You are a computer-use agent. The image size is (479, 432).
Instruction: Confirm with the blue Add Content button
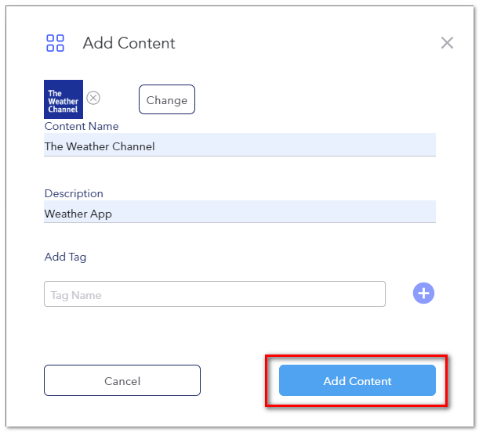pos(357,380)
